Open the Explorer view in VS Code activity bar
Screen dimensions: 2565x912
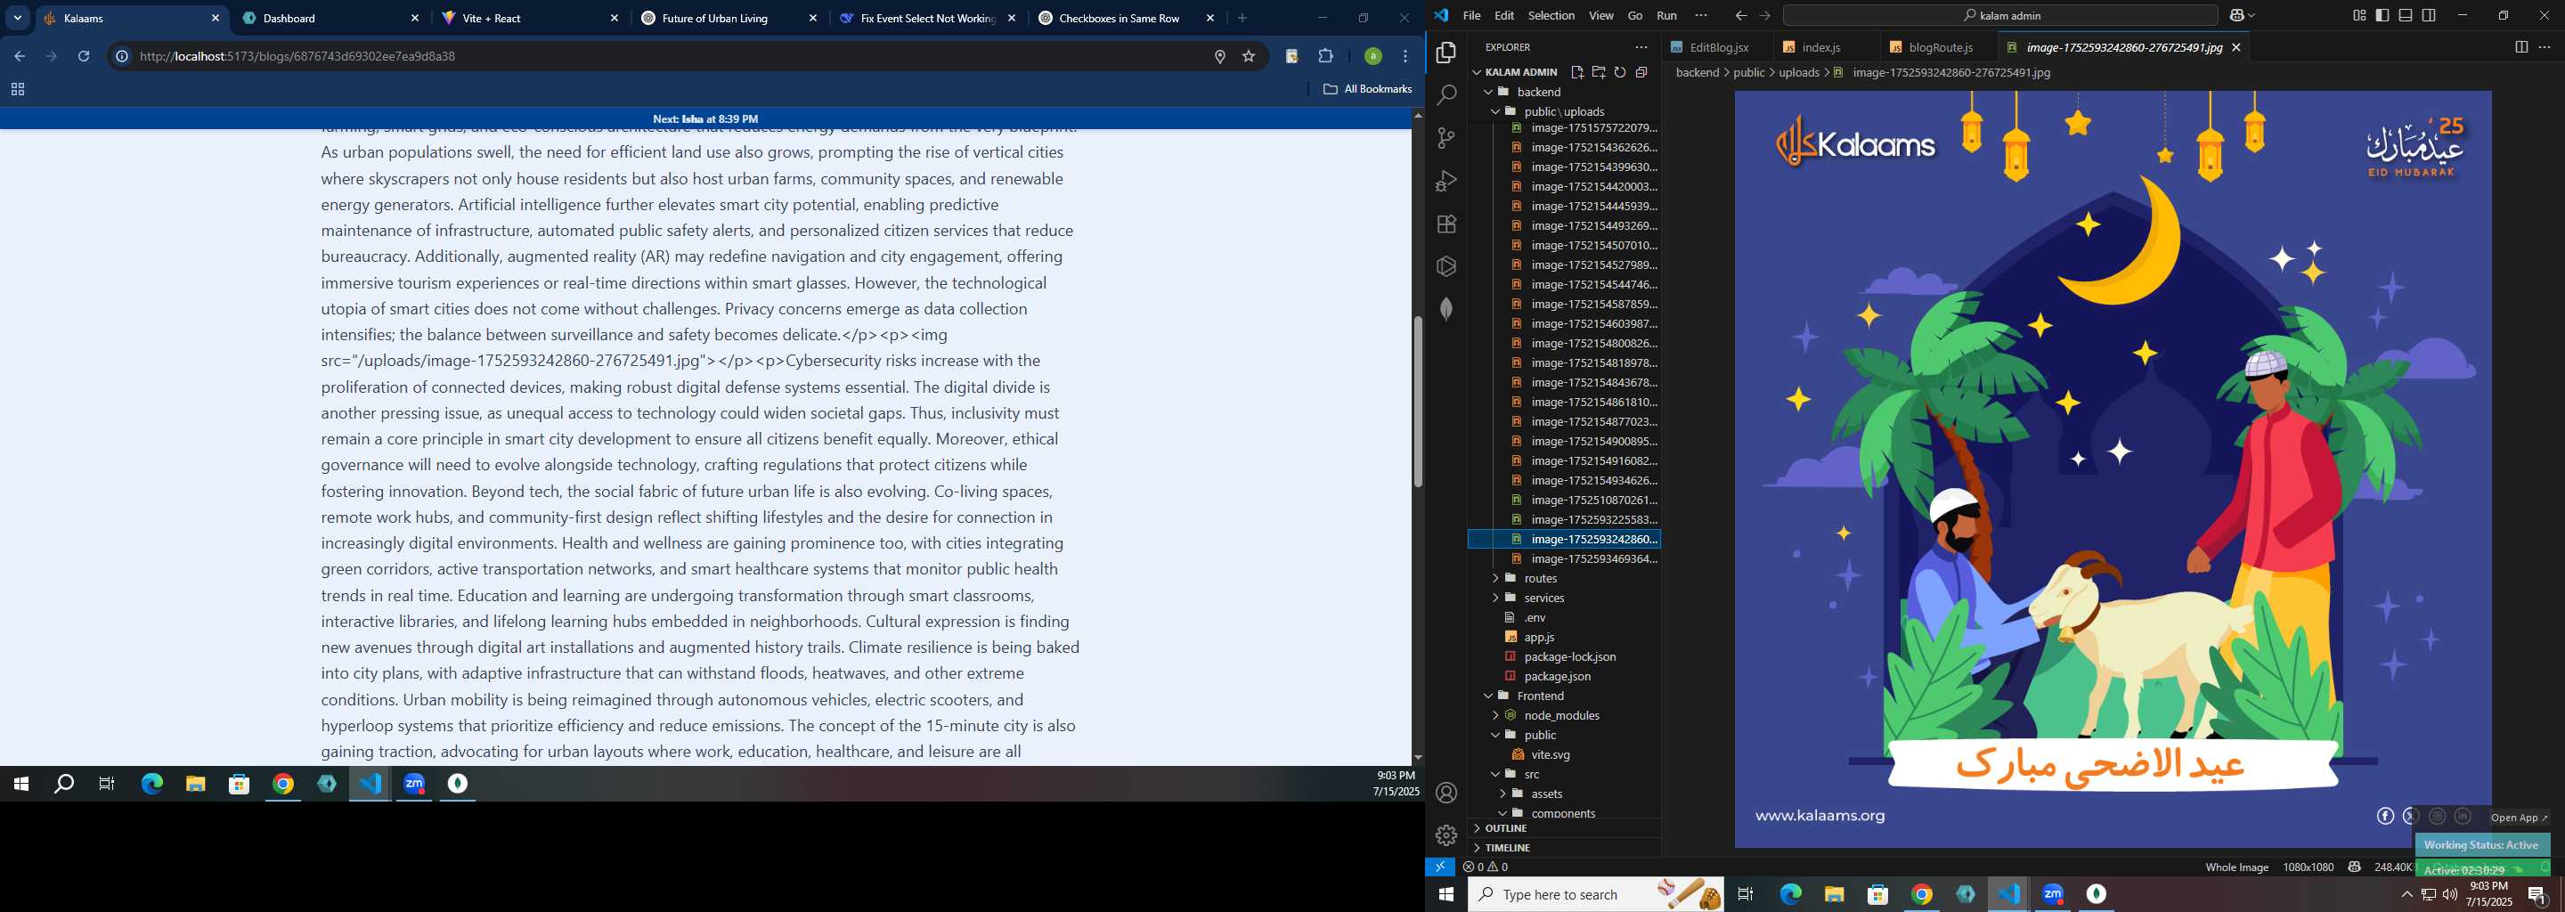tap(1446, 53)
